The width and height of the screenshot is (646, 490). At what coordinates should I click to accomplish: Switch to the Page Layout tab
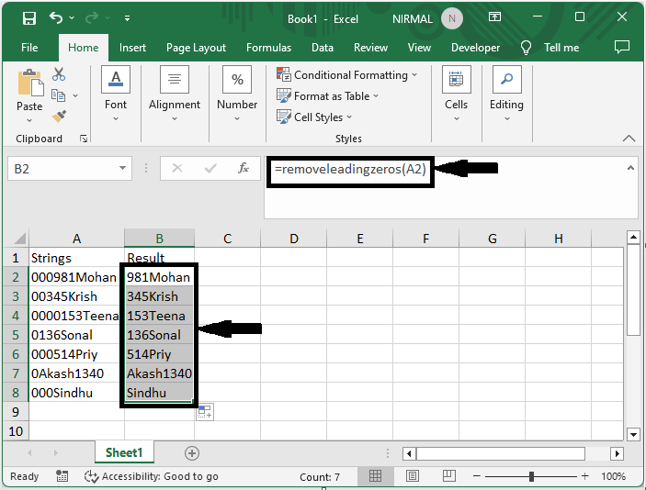pos(196,48)
